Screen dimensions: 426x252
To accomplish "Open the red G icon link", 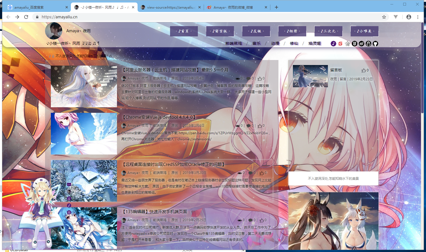I will [x=340, y=44].
